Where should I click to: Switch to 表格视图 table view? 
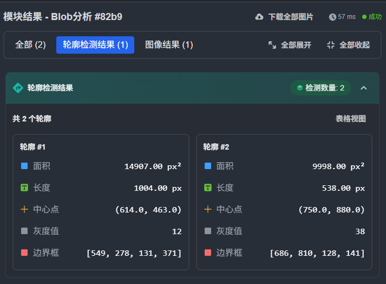351,119
